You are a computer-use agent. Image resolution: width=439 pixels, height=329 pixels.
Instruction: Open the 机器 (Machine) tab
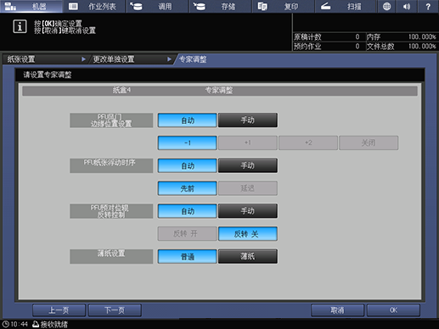point(31,6)
